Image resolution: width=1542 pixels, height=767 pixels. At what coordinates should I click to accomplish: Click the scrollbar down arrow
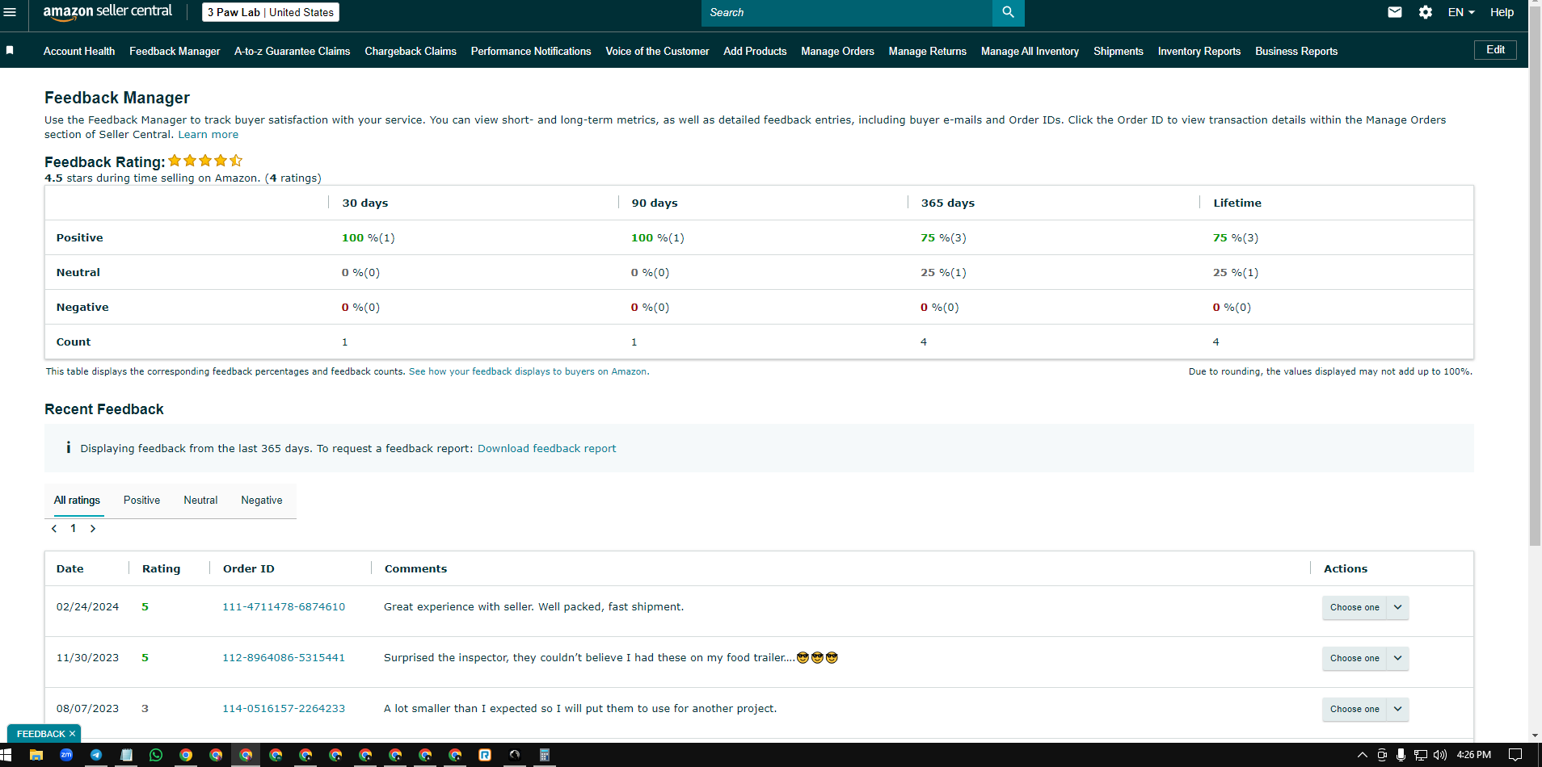(1536, 736)
